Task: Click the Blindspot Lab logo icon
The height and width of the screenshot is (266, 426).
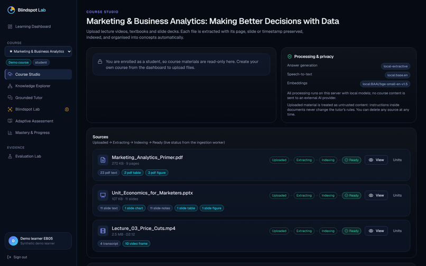Action: (11, 10)
